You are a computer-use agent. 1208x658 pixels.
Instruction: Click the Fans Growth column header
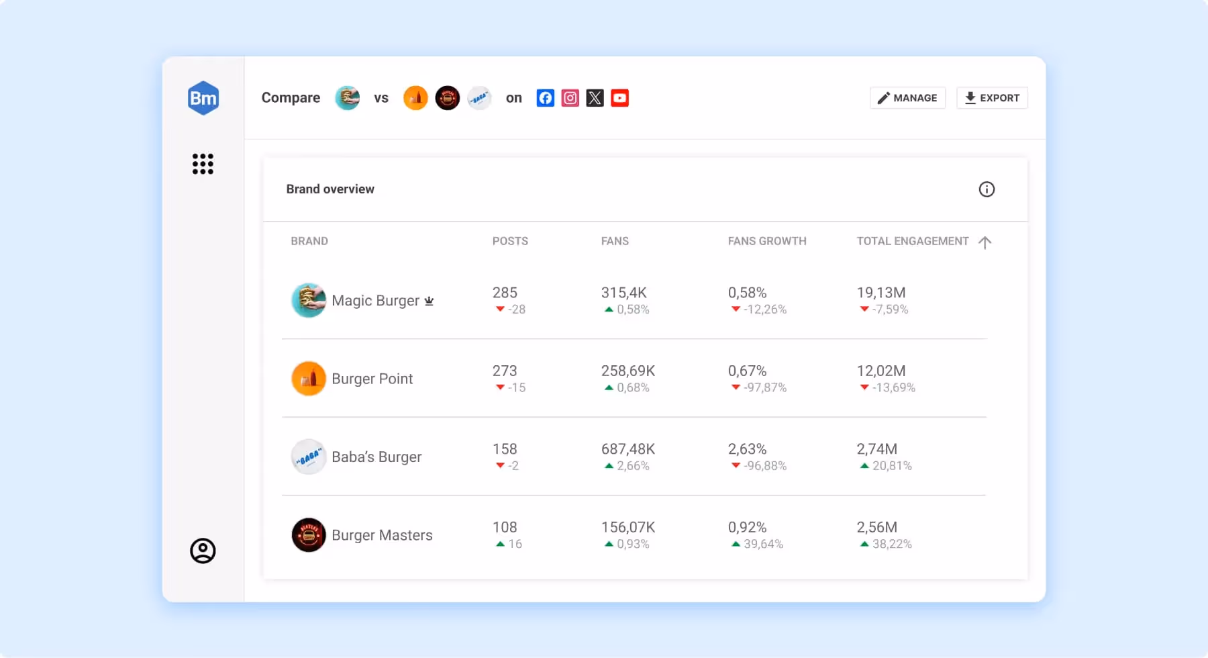point(767,241)
